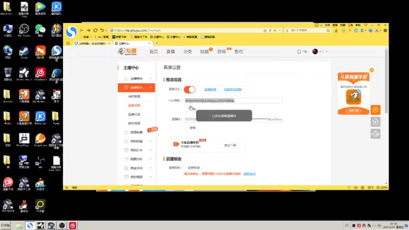Click the browser address bar URL

[138, 30]
